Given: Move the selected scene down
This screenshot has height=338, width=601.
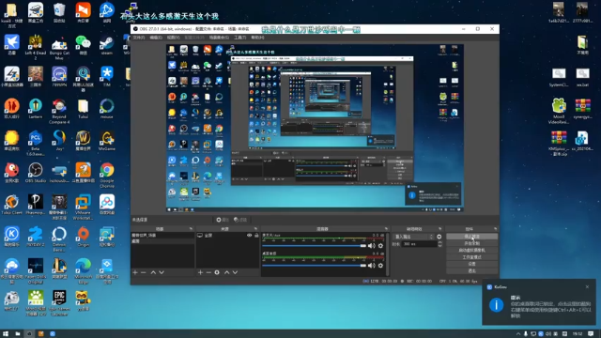Looking at the screenshot, I should pos(162,272).
